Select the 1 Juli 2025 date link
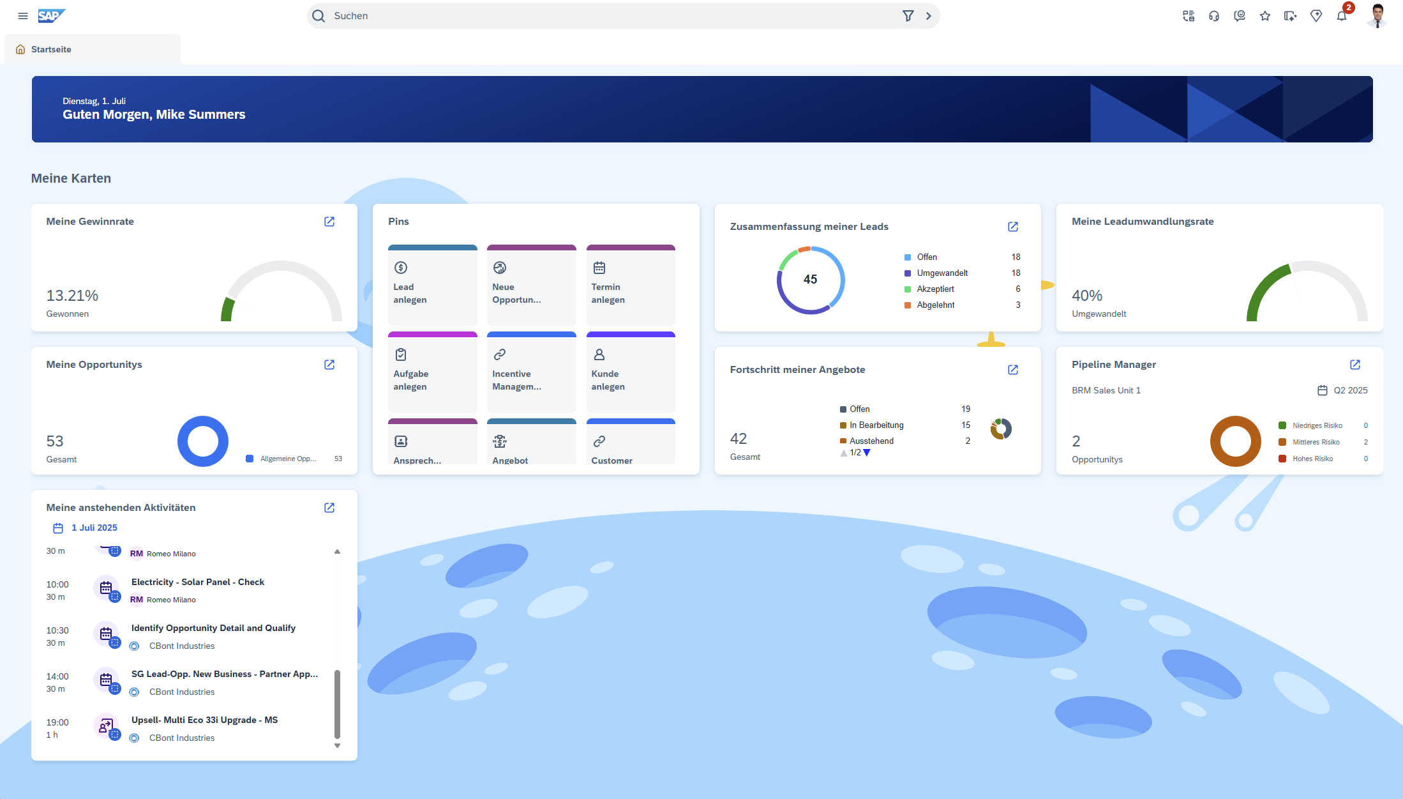 pyautogui.click(x=94, y=528)
